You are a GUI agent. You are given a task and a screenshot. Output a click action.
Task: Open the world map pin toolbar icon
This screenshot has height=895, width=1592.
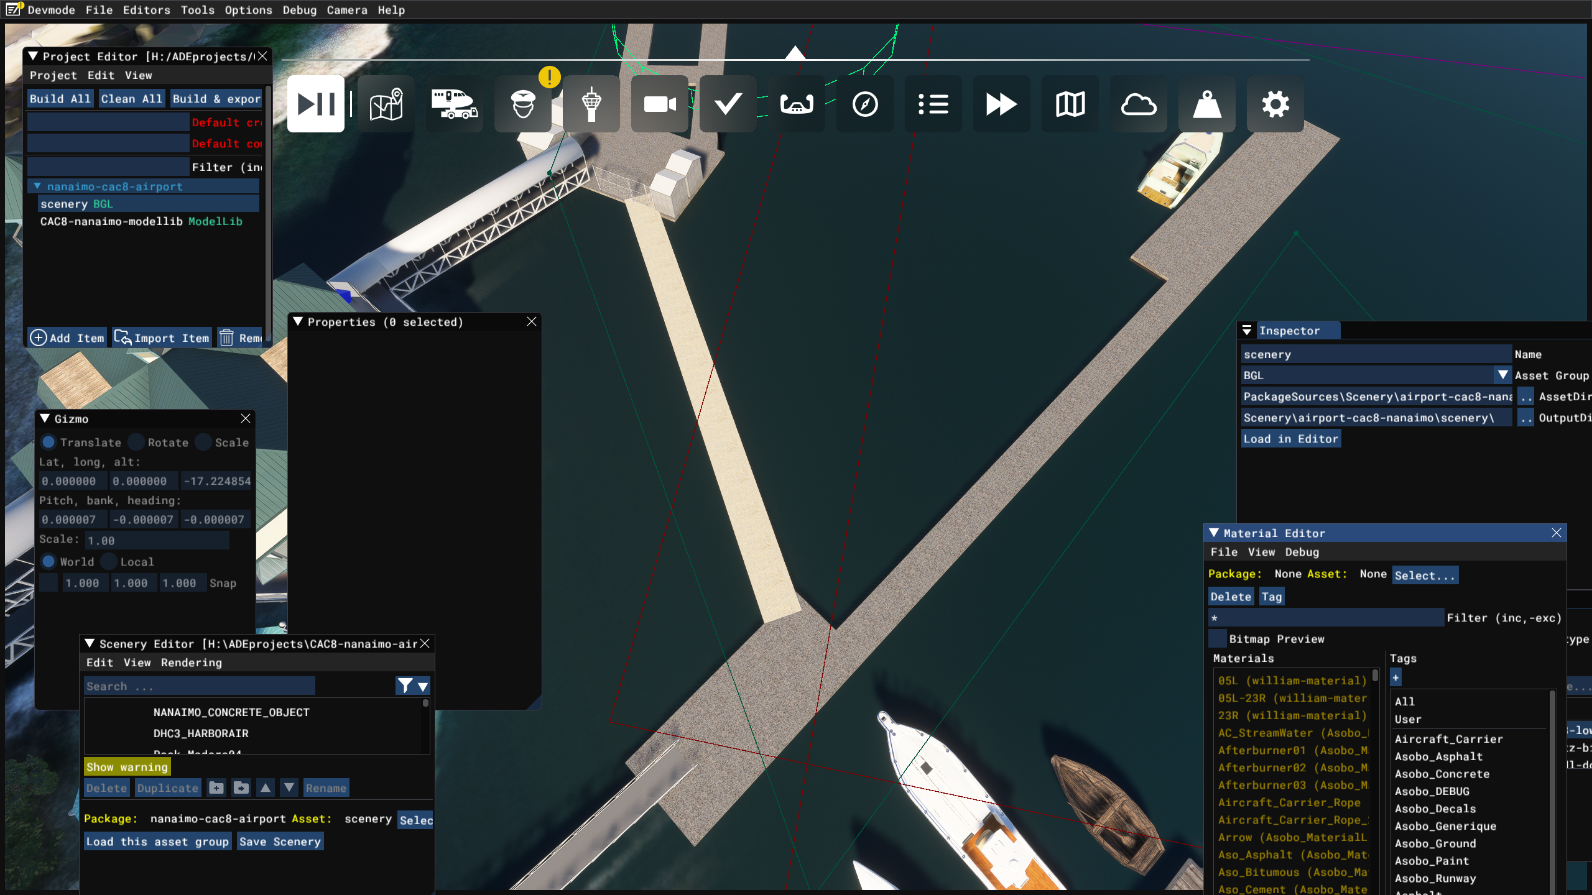tap(386, 104)
